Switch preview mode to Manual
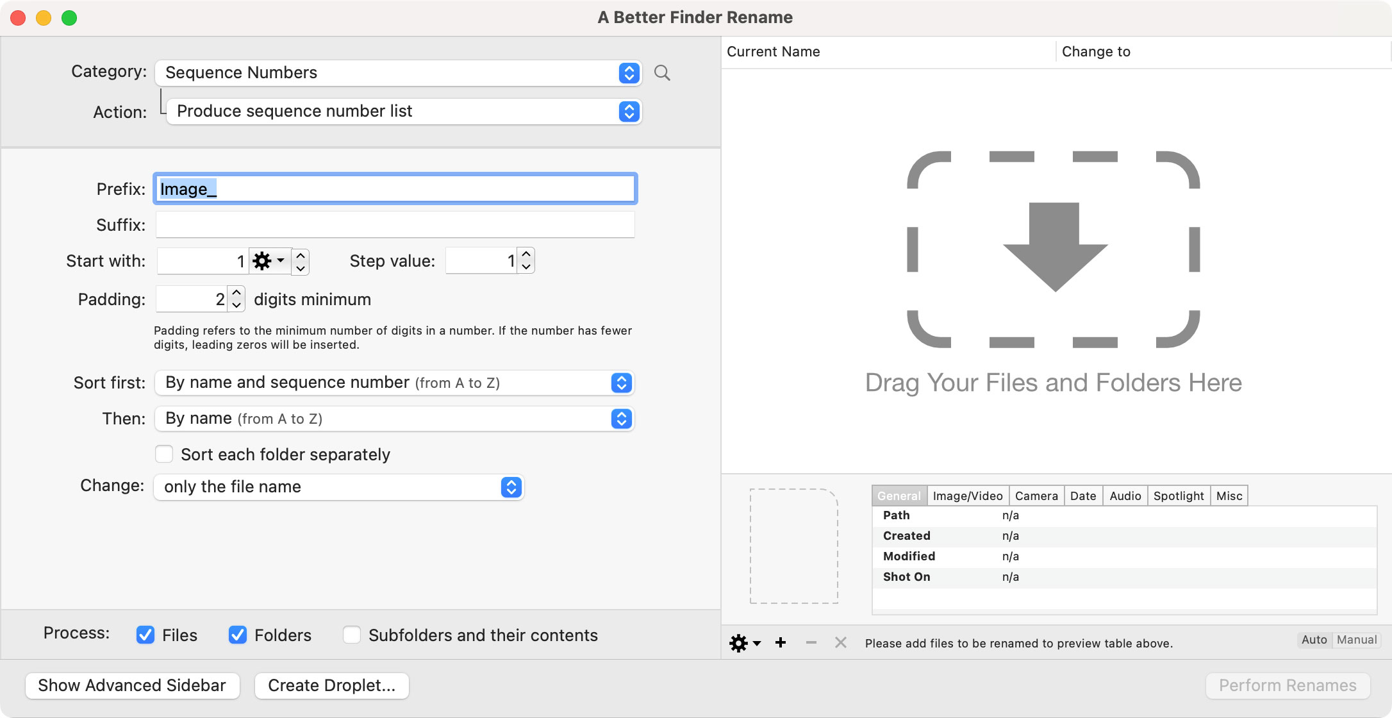 1357,640
